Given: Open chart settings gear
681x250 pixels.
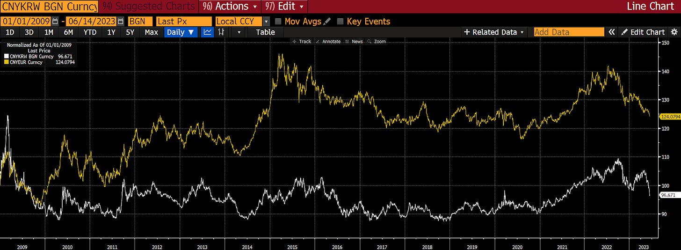Looking at the screenshot, I should (x=674, y=32).
